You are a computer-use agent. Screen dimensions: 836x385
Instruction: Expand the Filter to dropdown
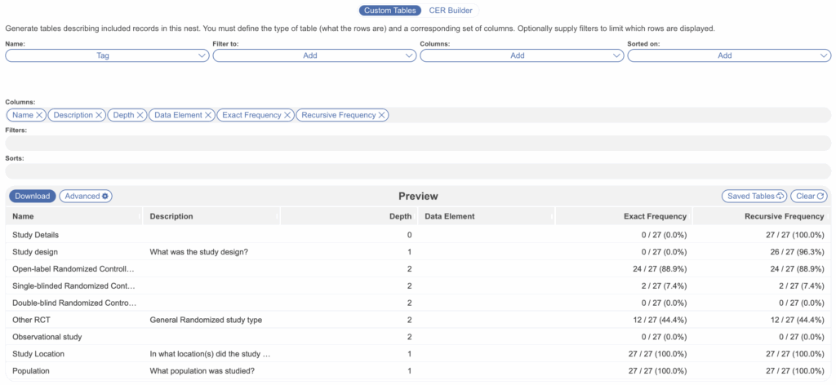pyautogui.click(x=315, y=55)
